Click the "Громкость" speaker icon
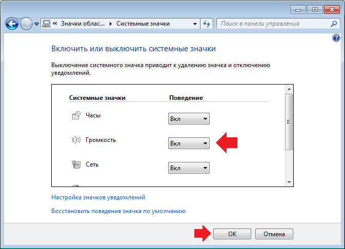 76,140
